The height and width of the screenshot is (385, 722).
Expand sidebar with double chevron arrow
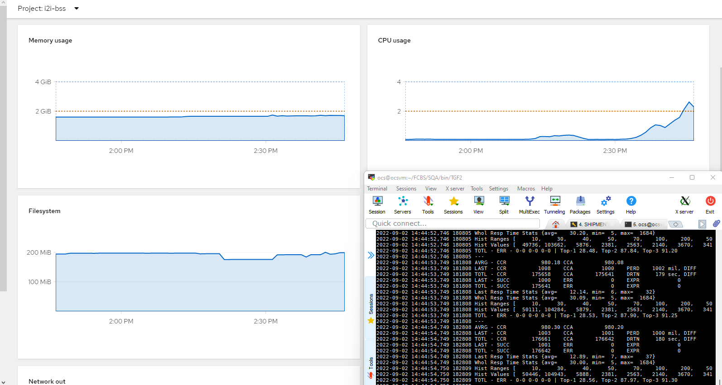tap(371, 255)
